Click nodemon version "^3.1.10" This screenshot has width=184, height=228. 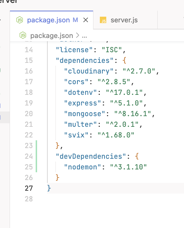click(x=128, y=167)
